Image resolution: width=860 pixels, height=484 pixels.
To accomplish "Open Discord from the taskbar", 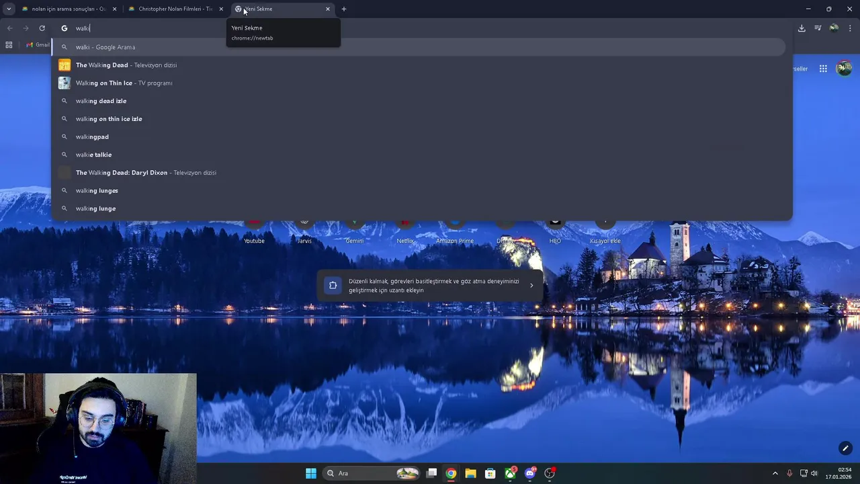I will tap(530, 473).
